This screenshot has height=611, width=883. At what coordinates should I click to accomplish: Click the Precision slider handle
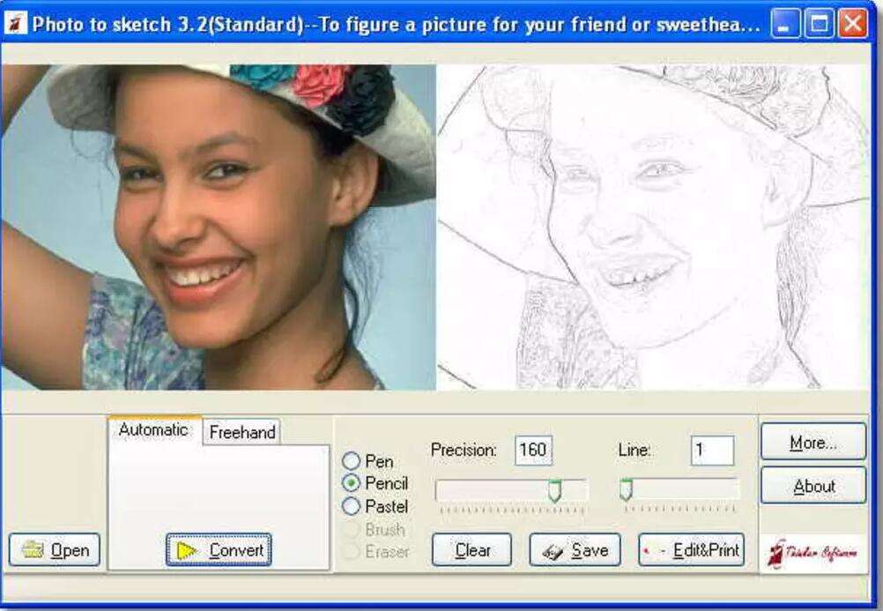click(554, 490)
